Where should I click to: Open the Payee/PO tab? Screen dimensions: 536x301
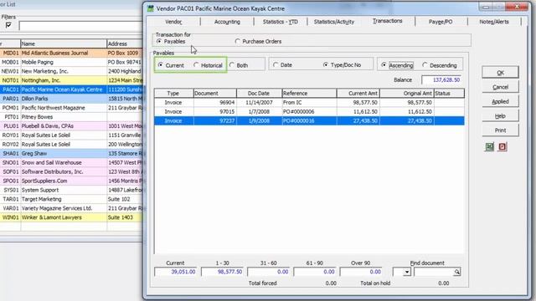(x=441, y=22)
